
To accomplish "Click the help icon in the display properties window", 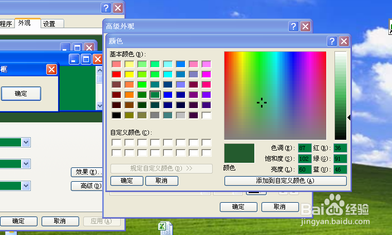I will point(106,8).
